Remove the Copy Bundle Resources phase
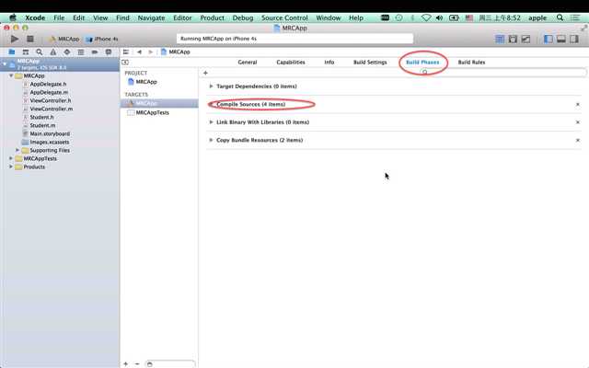This screenshot has height=368, width=589. 578,141
